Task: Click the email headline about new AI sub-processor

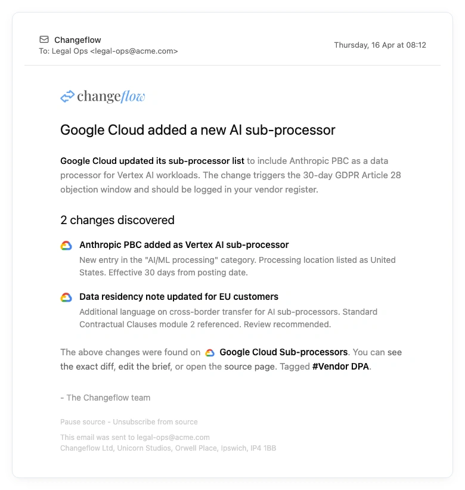Action: click(197, 130)
